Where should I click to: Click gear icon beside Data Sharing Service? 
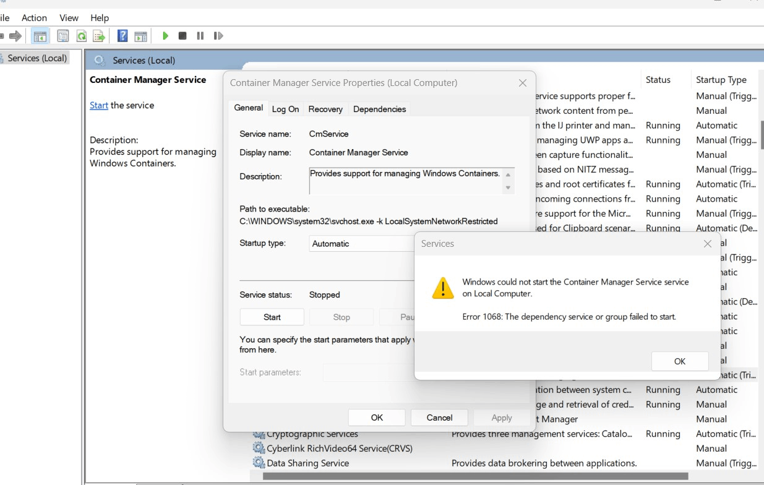click(259, 463)
